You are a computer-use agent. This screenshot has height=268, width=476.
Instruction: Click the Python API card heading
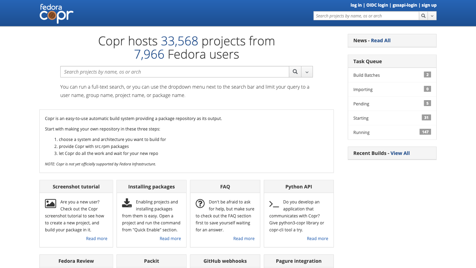click(x=299, y=187)
